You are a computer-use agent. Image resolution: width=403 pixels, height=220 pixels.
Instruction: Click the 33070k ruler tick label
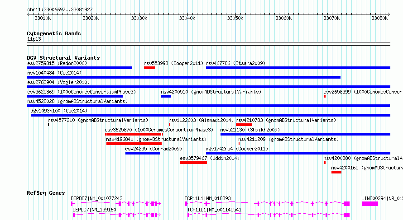[331, 18]
